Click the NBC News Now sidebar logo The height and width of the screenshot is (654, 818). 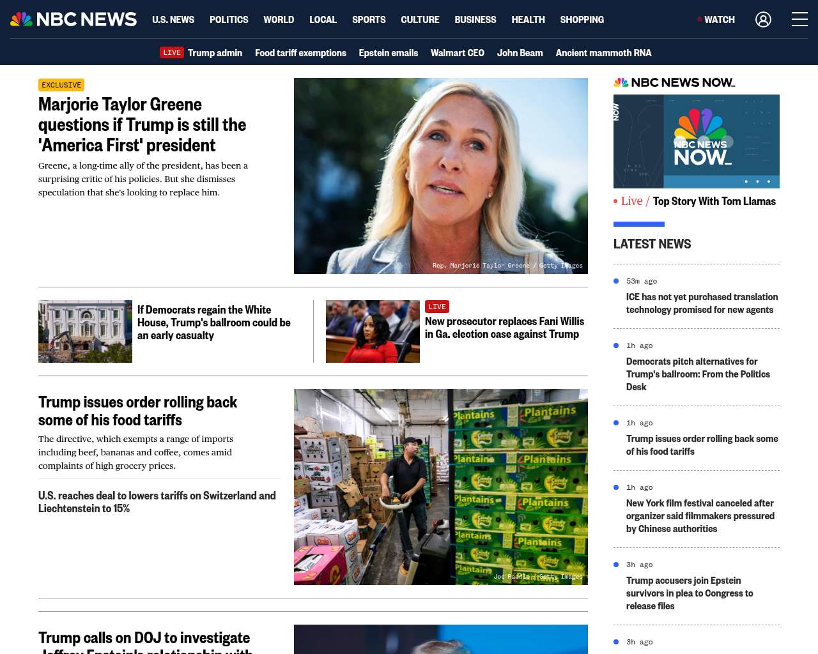click(x=674, y=82)
